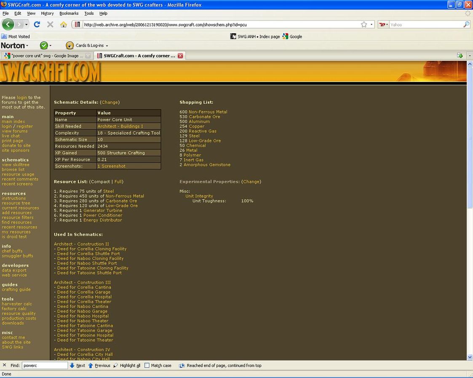Bookmark this page with the star icon
This screenshot has width=473, height=378.
pyautogui.click(x=364, y=24)
